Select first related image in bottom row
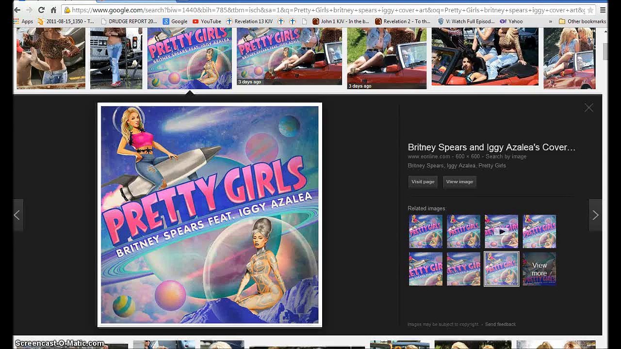621x349 pixels. (425, 269)
